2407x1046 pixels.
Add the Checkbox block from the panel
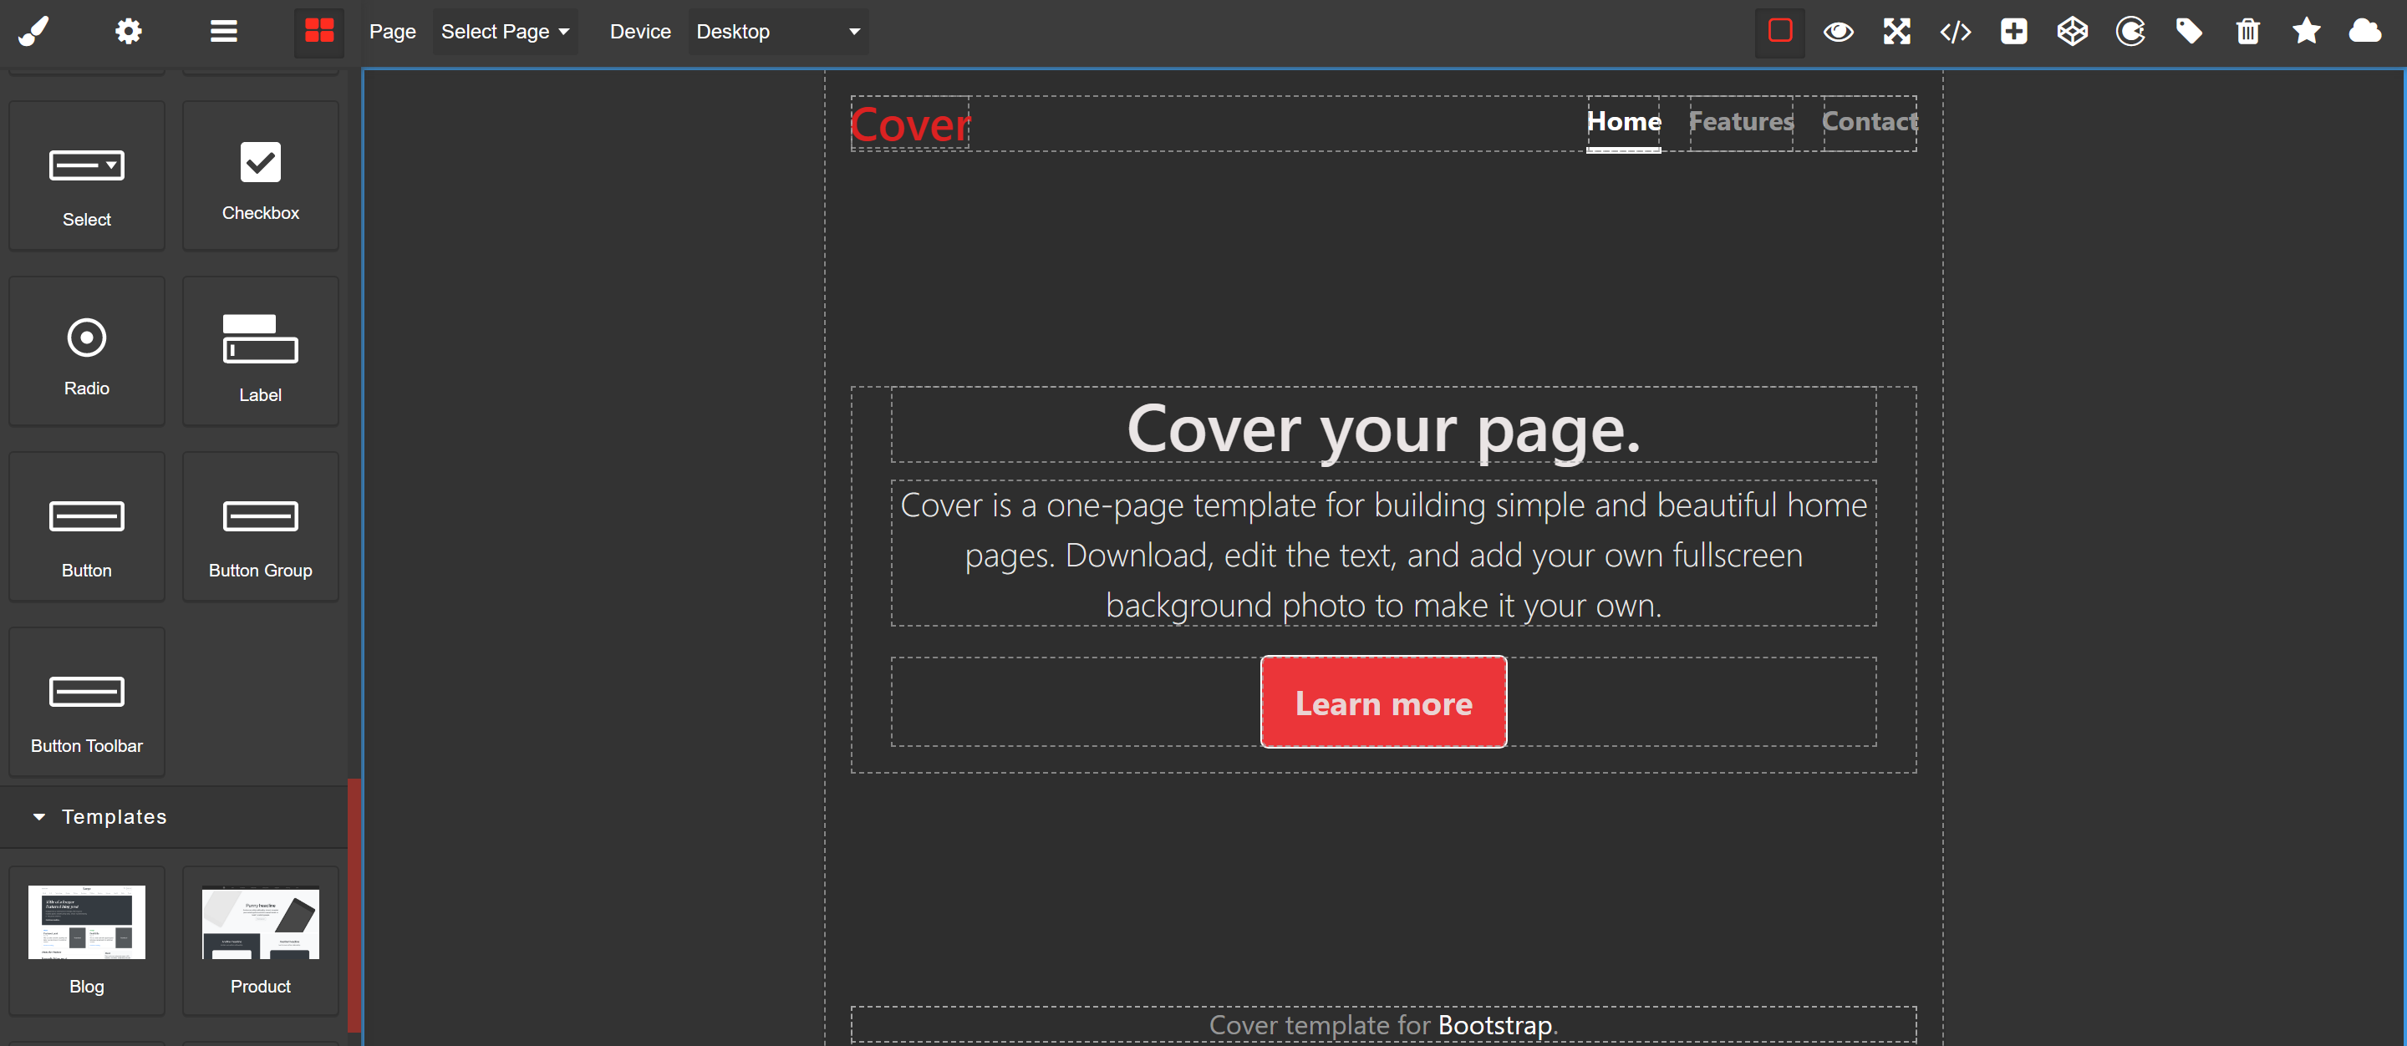260,176
